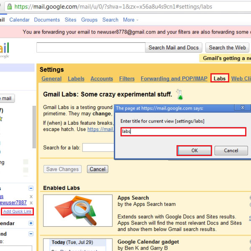The width and height of the screenshot is (251, 251).
Task: Remove the newuser7887 quick link
Action: (31, 203)
